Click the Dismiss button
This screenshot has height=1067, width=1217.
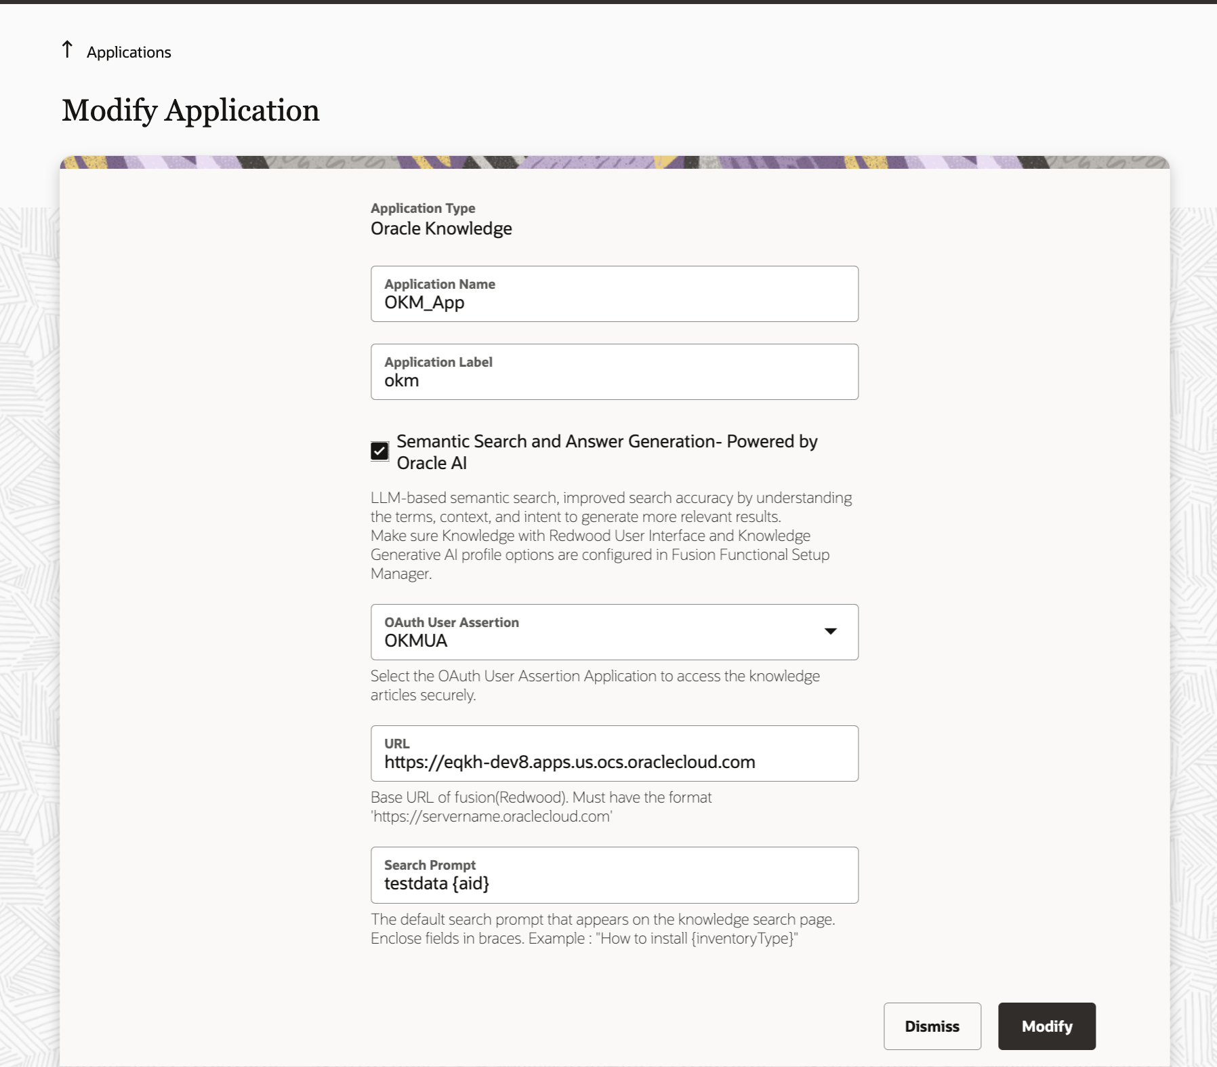tap(932, 1026)
